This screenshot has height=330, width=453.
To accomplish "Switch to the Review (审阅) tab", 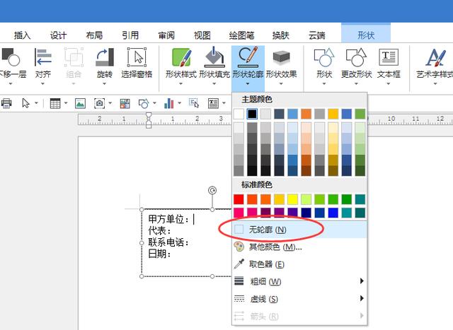I will pos(166,35).
